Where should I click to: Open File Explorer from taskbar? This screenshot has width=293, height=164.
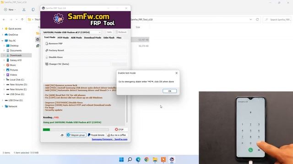[155, 159]
